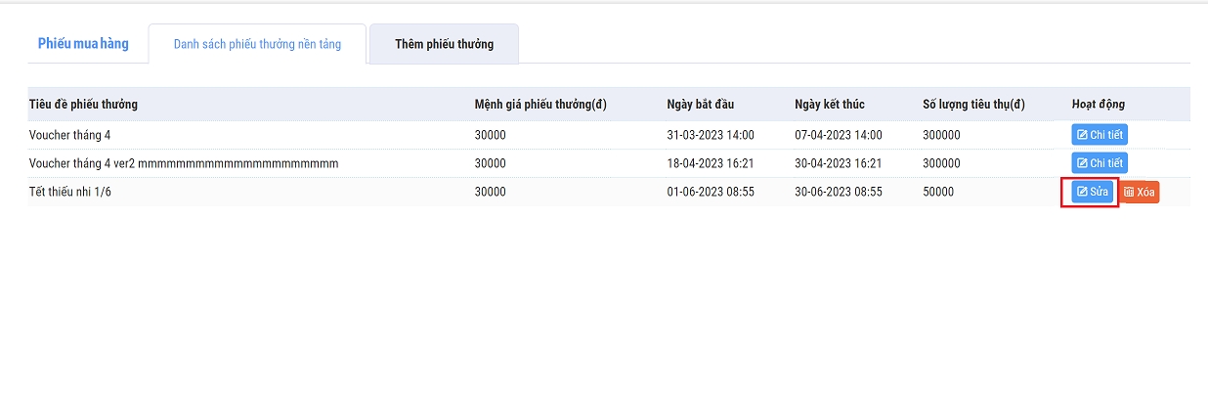Select the "Ngày bắt đầu" column header
This screenshot has height=397, width=1208.
[700, 105]
